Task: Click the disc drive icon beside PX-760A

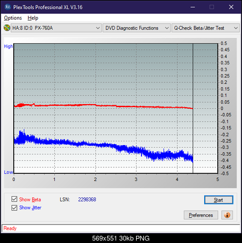Action: tap(7, 28)
